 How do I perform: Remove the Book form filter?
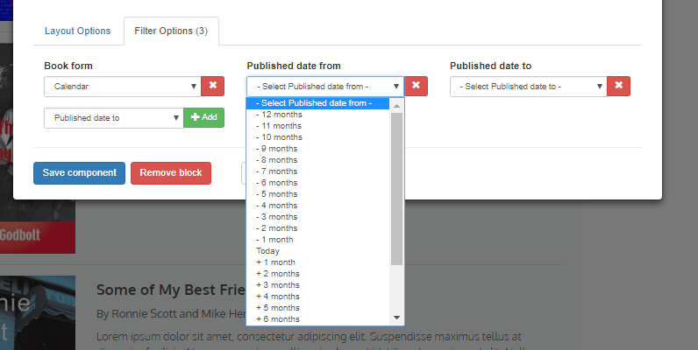click(x=213, y=86)
